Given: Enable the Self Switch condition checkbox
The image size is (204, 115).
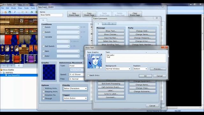Looking at the screenshot, I should pos(43,46).
